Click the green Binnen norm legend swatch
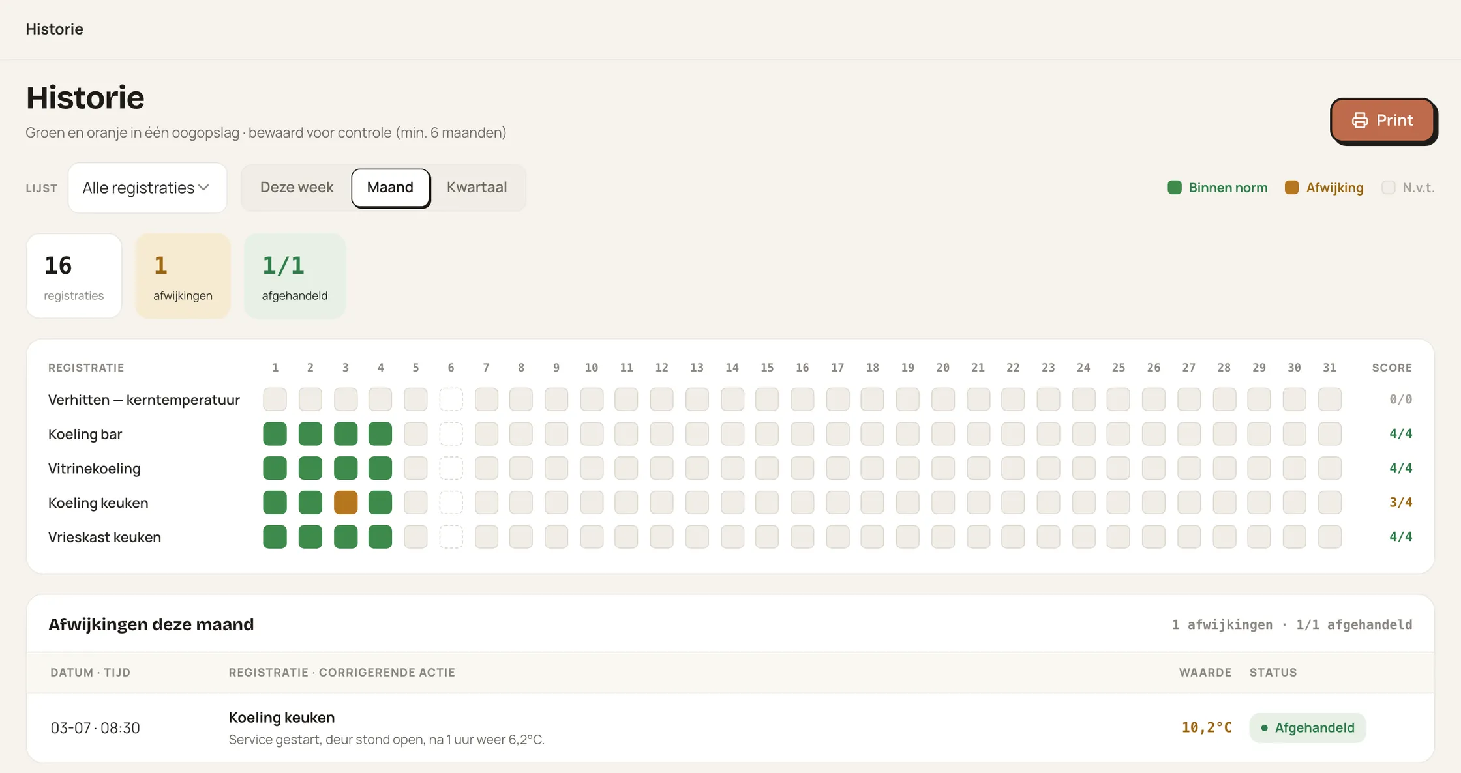The width and height of the screenshot is (1461, 773). coord(1175,188)
